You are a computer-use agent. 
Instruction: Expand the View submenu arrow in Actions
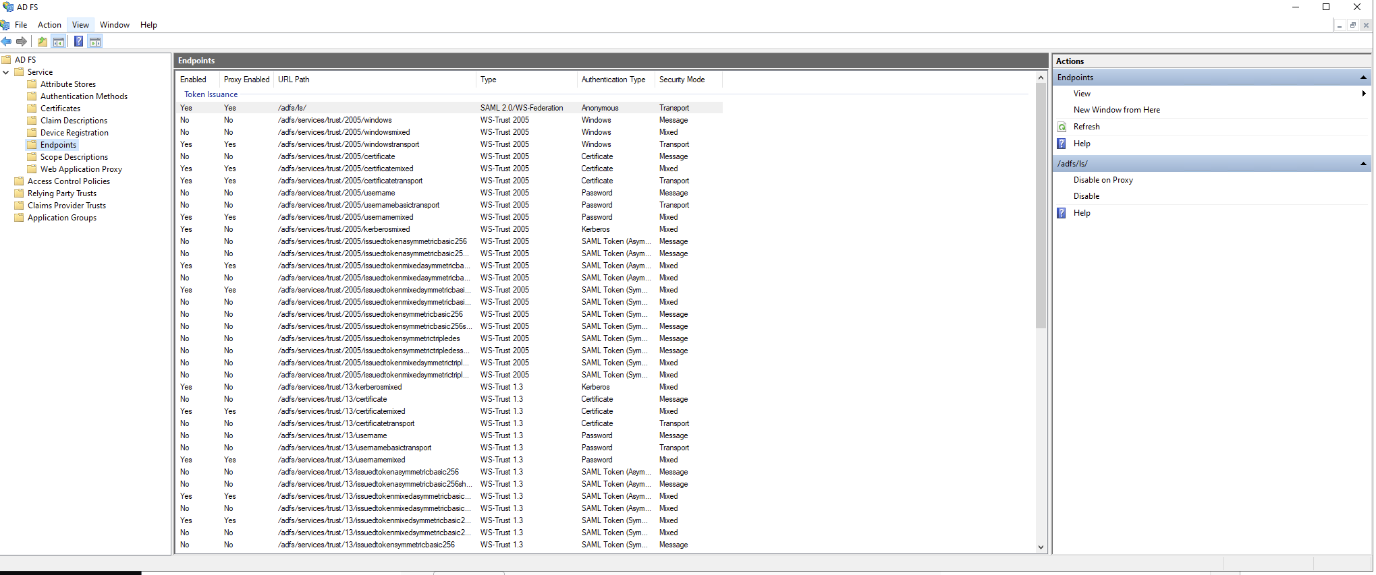(1364, 94)
